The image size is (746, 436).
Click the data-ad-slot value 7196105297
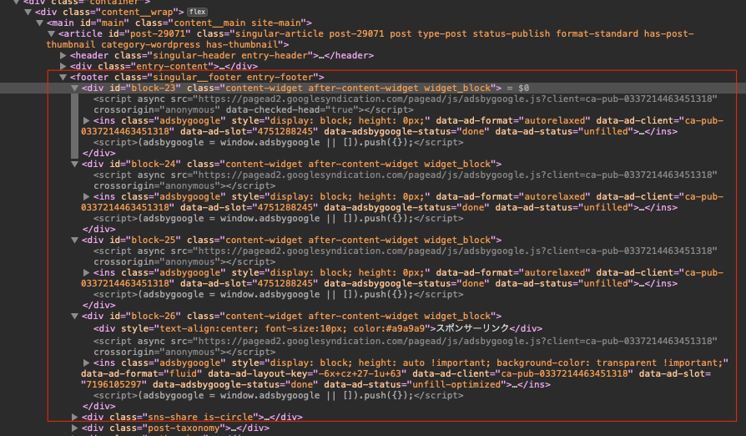113,384
